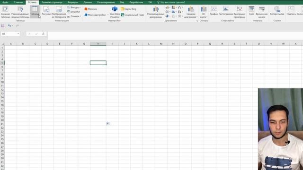
Task: Click the floating options icon near row 21
Action: point(108,124)
